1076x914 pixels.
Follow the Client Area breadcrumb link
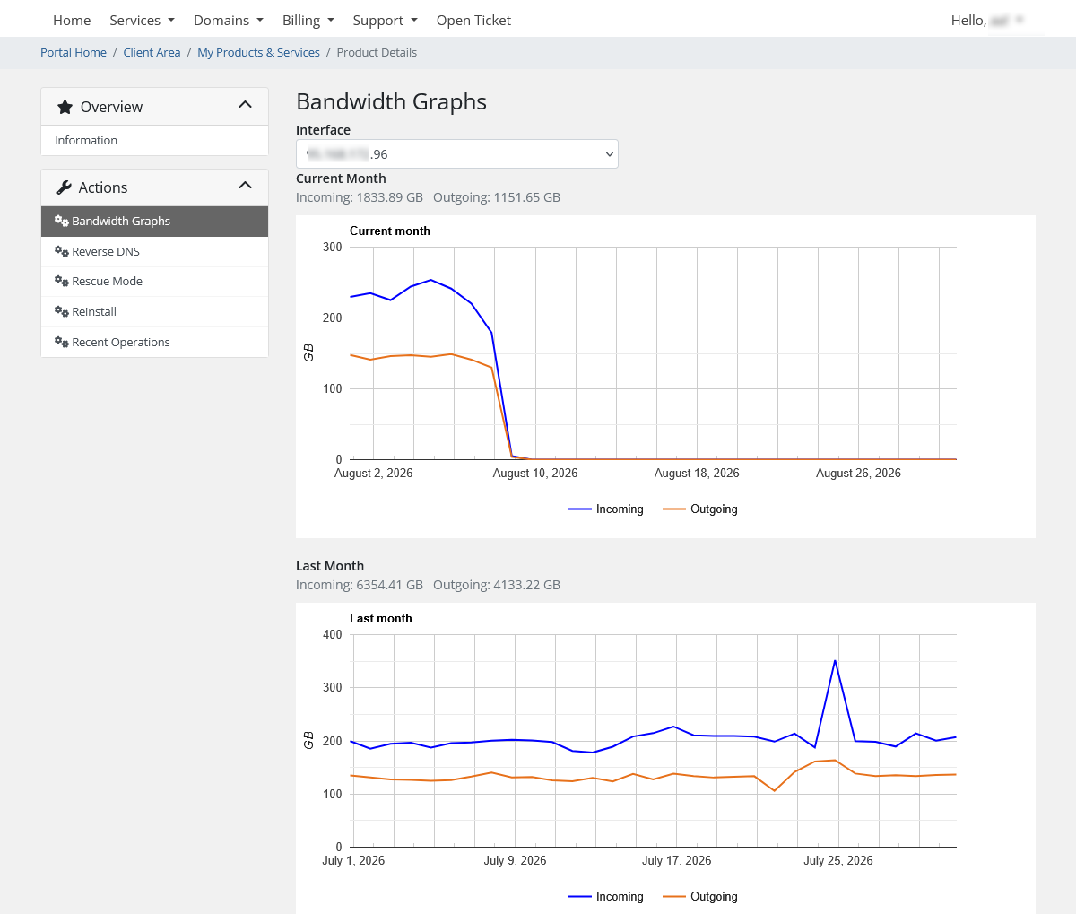[152, 52]
